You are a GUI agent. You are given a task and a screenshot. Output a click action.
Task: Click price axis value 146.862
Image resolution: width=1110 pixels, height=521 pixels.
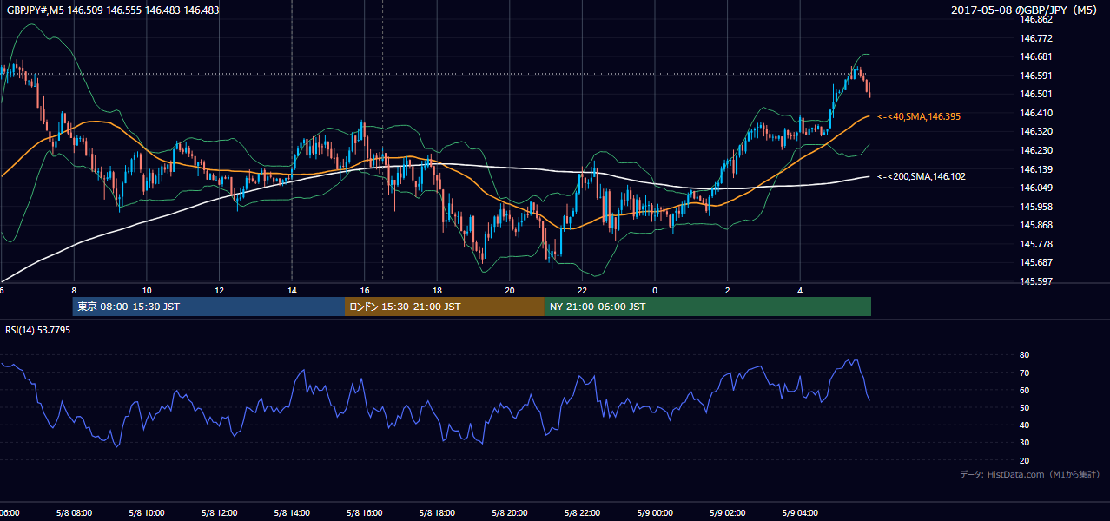pos(1036,19)
